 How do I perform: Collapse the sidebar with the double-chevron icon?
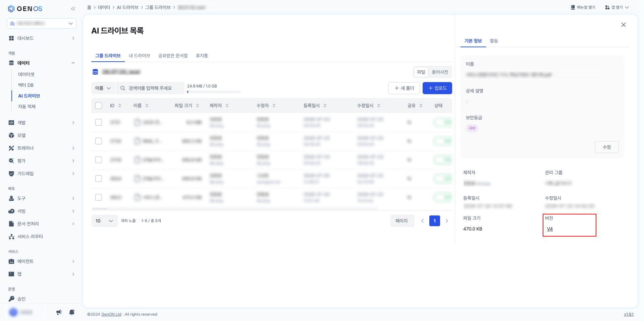pyautogui.click(x=73, y=9)
